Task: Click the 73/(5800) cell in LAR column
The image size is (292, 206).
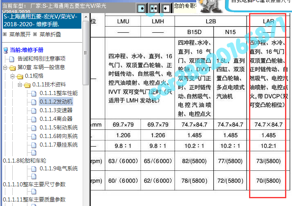Action: point(268,161)
